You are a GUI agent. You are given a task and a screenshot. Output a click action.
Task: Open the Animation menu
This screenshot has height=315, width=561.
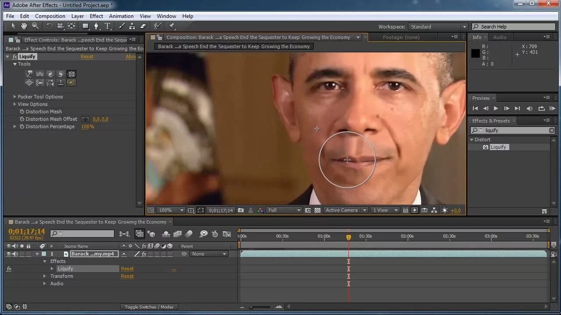click(121, 16)
